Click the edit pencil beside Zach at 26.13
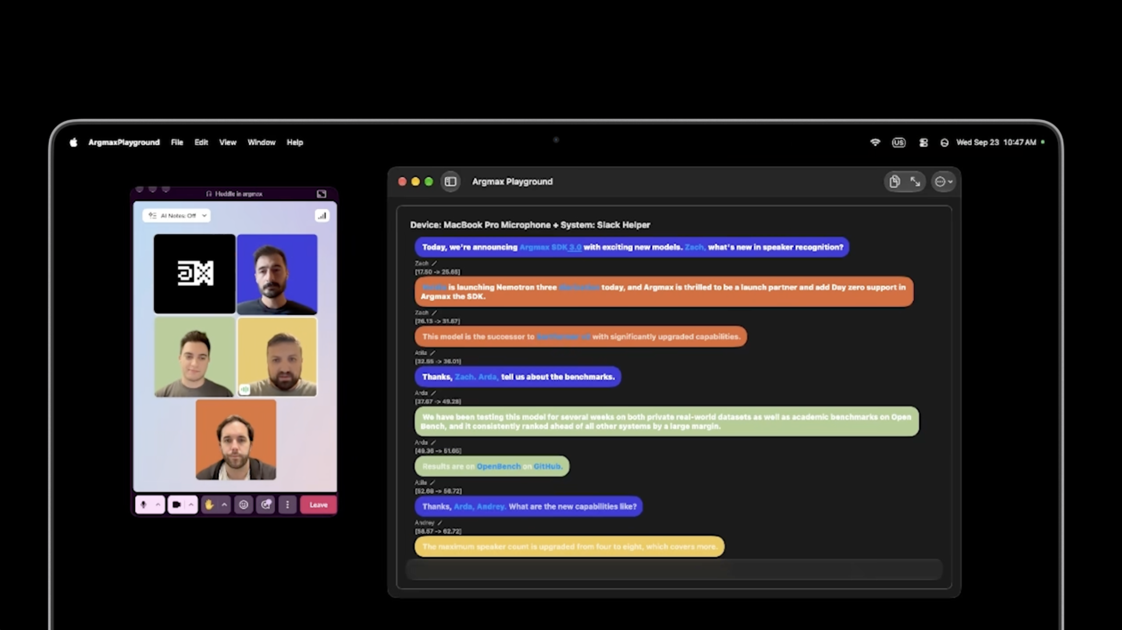The width and height of the screenshot is (1122, 630). [x=434, y=313]
